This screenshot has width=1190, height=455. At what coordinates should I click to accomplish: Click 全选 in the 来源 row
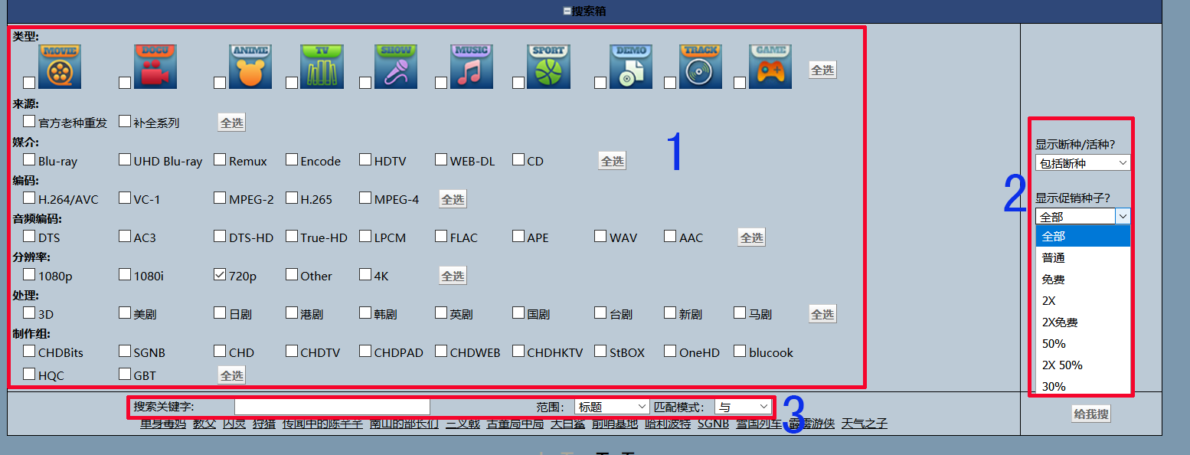pyautogui.click(x=231, y=123)
